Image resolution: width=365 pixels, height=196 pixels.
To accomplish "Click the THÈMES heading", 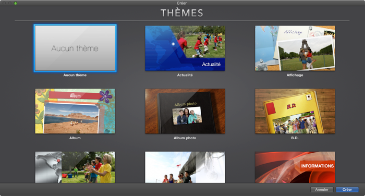I will [182, 13].
